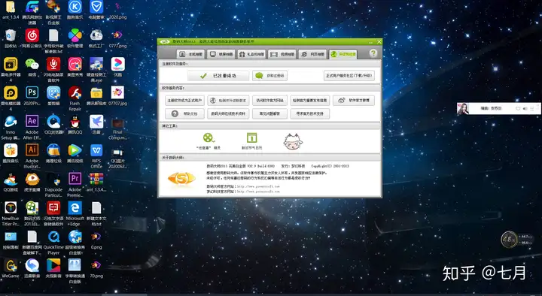
Task: Open the 数码大师官方网站 URL link
Action: [x=258, y=186]
